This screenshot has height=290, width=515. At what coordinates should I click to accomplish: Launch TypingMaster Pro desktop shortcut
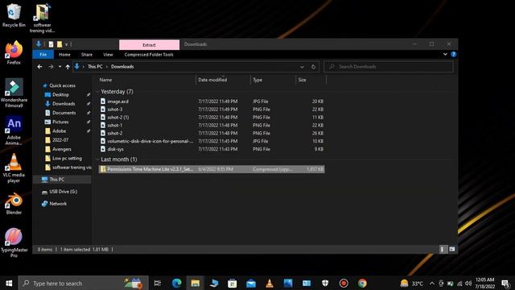[x=14, y=242]
